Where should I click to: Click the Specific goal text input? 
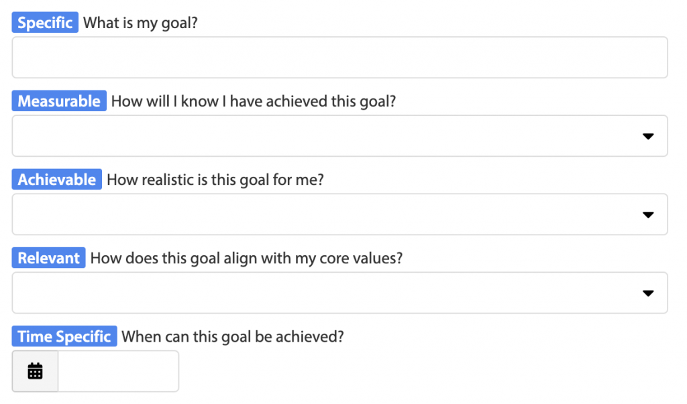(x=339, y=58)
